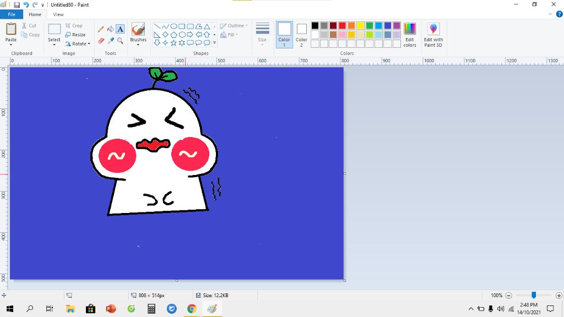
Task: Select the Pencil tool
Action: click(x=101, y=29)
